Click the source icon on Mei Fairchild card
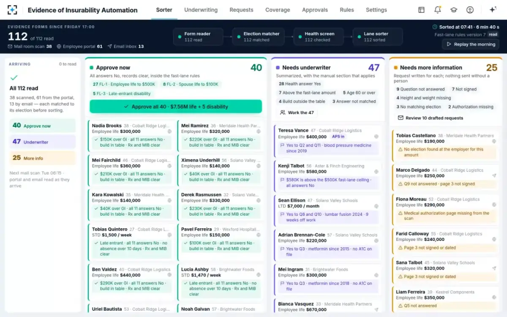Screen dimensions: 507x317 169,166
